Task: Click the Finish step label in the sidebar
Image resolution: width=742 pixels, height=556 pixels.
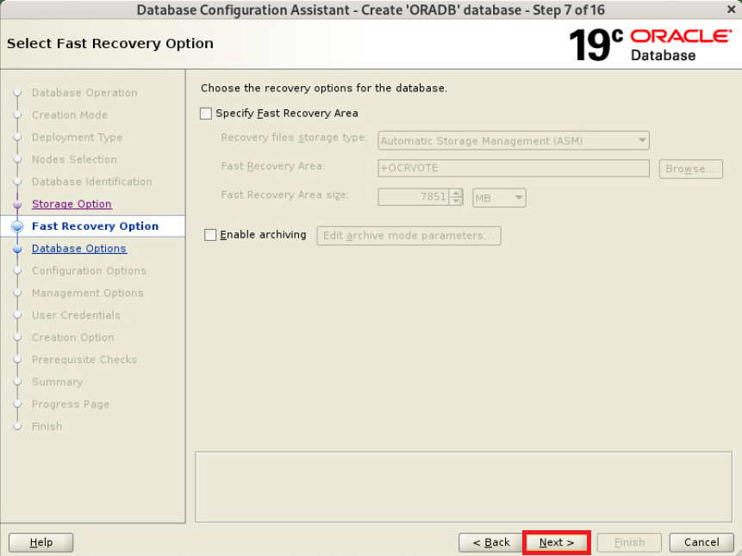Action: [x=47, y=426]
